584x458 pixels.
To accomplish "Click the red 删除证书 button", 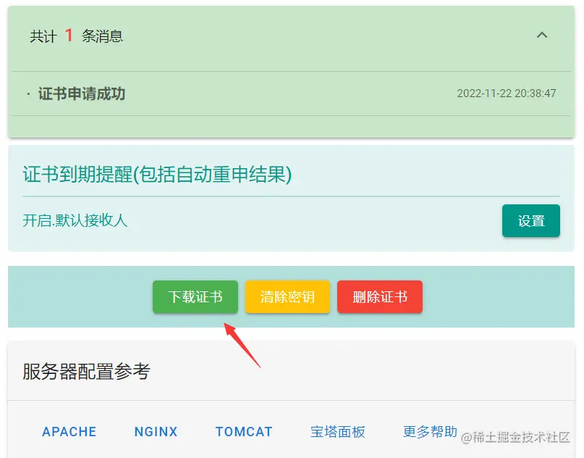I will [380, 297].
